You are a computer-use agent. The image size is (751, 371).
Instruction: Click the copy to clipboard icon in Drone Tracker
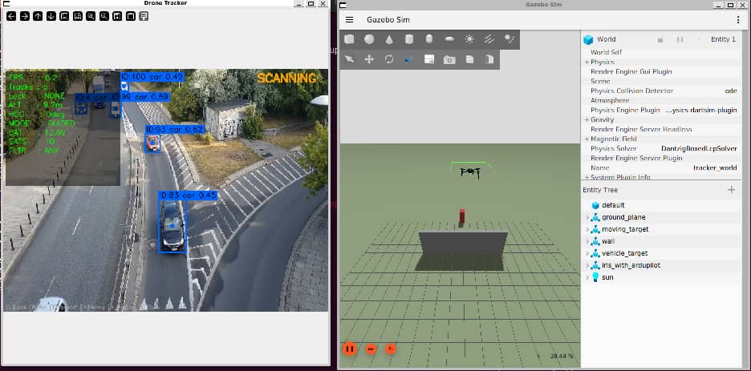click(x=130, y=16)
